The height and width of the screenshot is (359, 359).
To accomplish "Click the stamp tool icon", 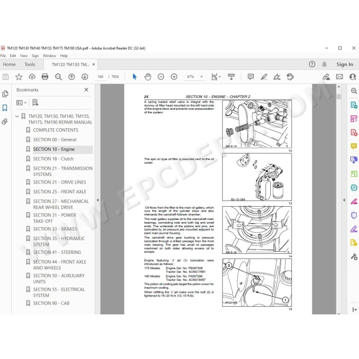I will 290,77.
